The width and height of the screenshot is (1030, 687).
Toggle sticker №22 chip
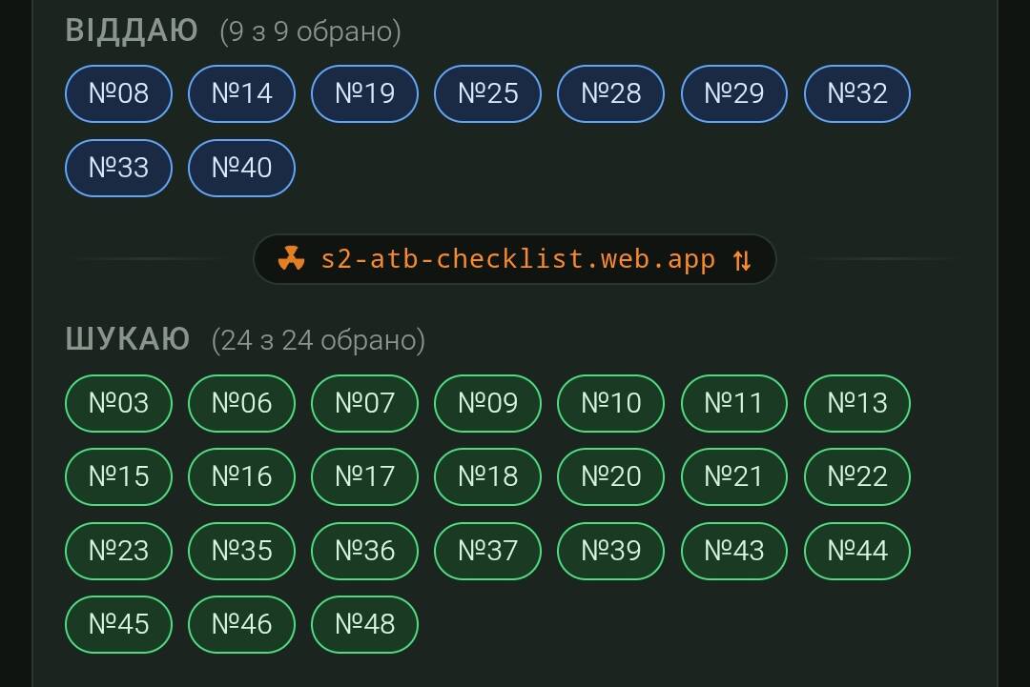pyautogui.click(x=857, y=476)
